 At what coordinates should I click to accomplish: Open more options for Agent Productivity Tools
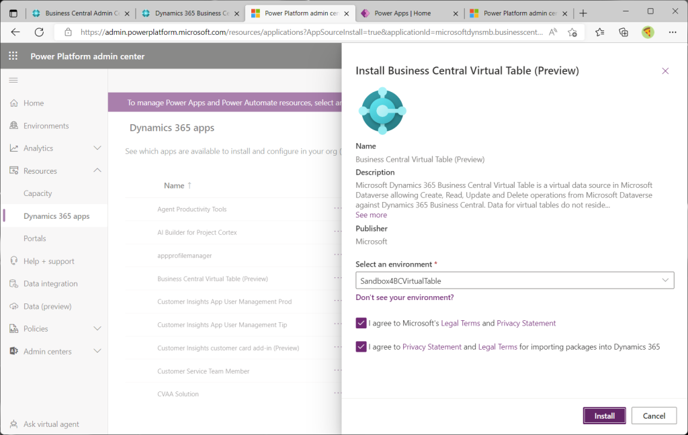tap(337, 208)
